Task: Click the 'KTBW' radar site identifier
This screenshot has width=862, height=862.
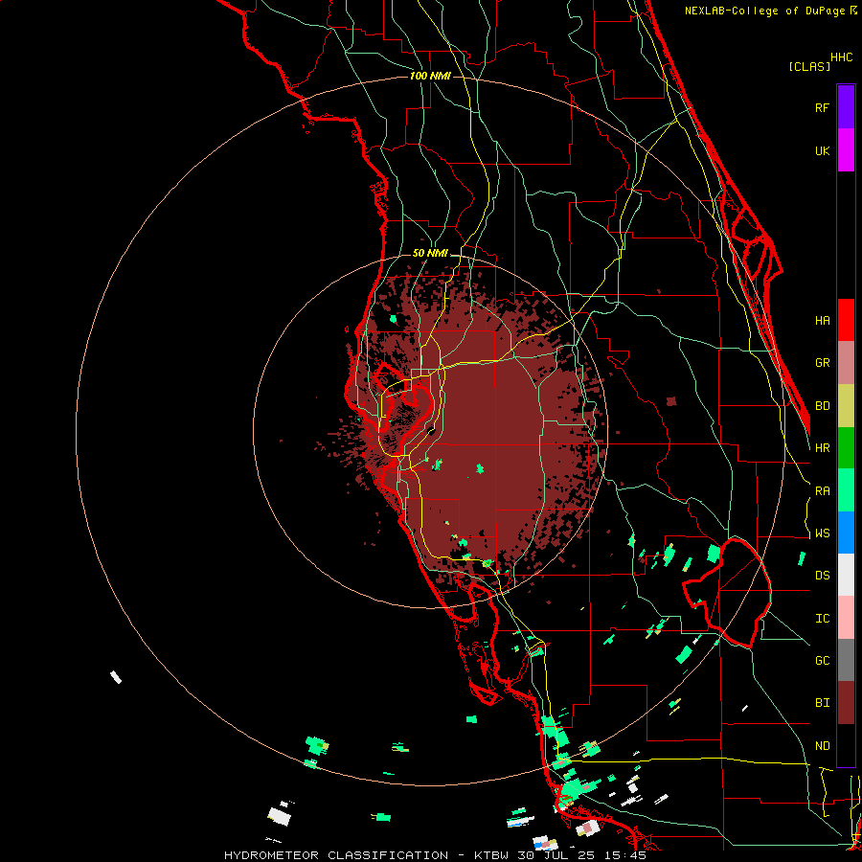Action: [492, 855]
